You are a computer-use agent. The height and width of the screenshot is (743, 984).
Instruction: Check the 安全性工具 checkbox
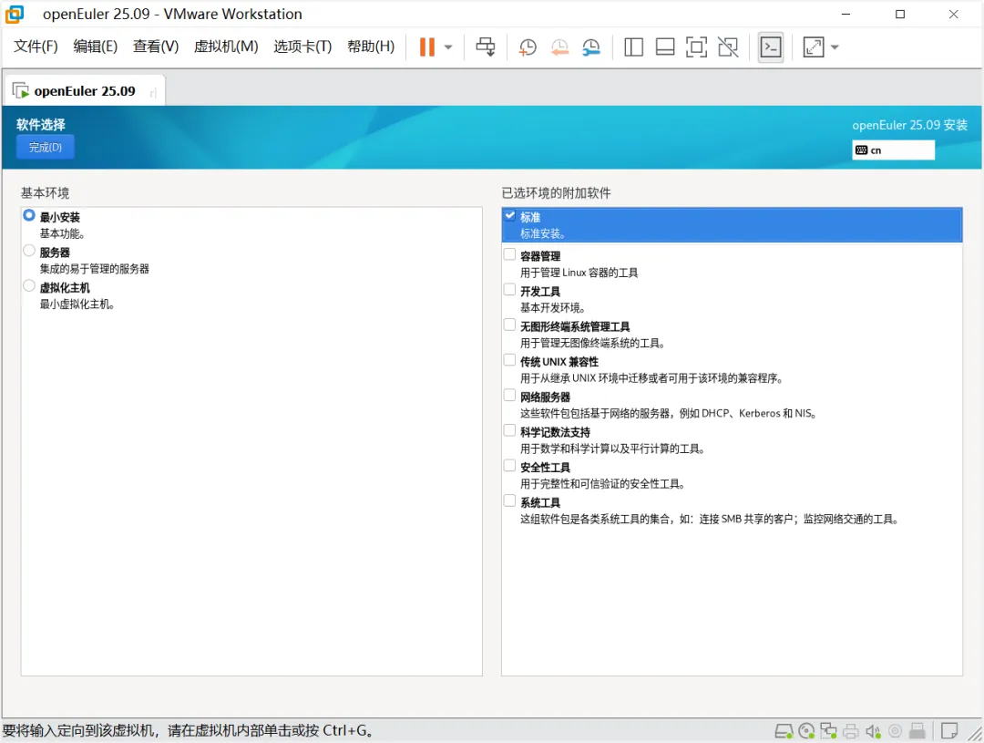pos(509,465)
